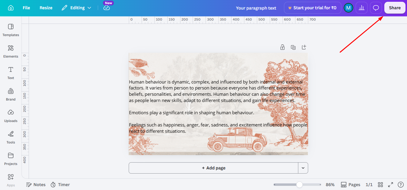The image size is (407, 190).
Task: Select the Text tool in the sidebar
Action: [11, 73]
